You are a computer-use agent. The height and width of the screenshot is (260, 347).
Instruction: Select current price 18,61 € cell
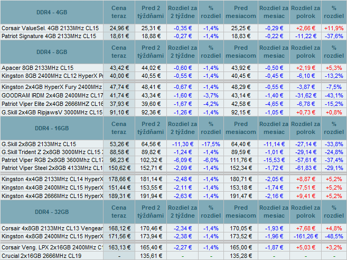pos(119,36)
